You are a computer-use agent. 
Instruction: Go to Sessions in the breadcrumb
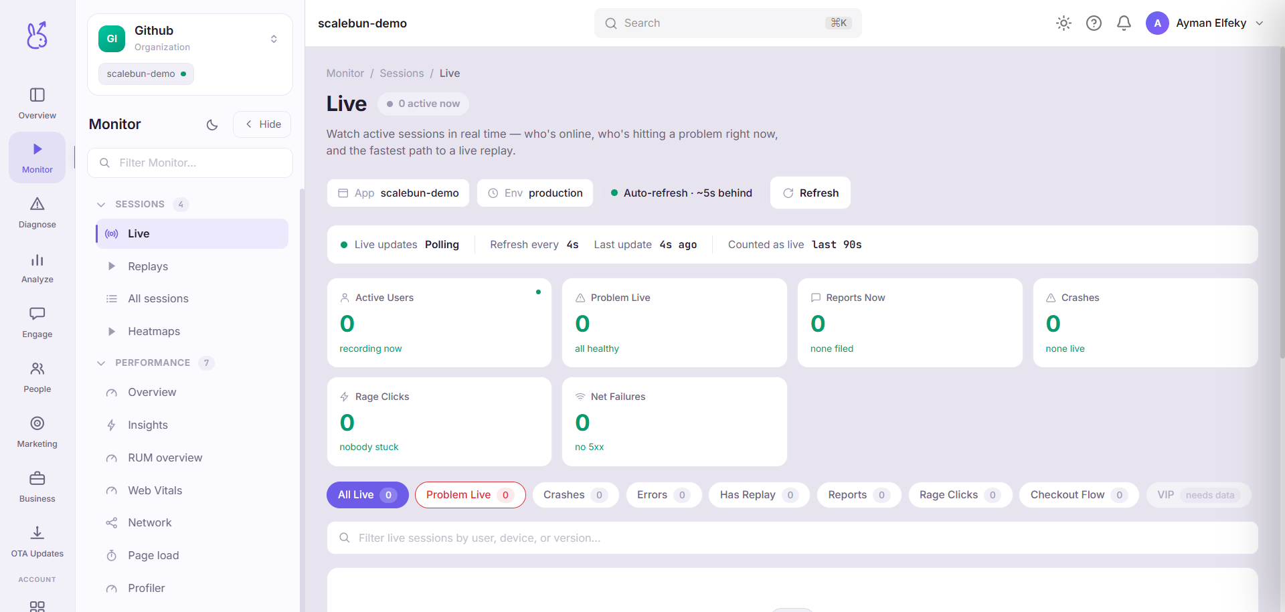[x=402, y=74]
